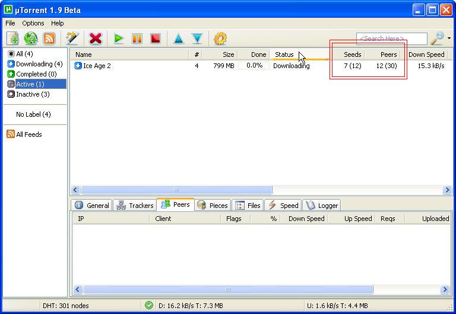Click the peers pane left scroll arrow

pos(78,289)
